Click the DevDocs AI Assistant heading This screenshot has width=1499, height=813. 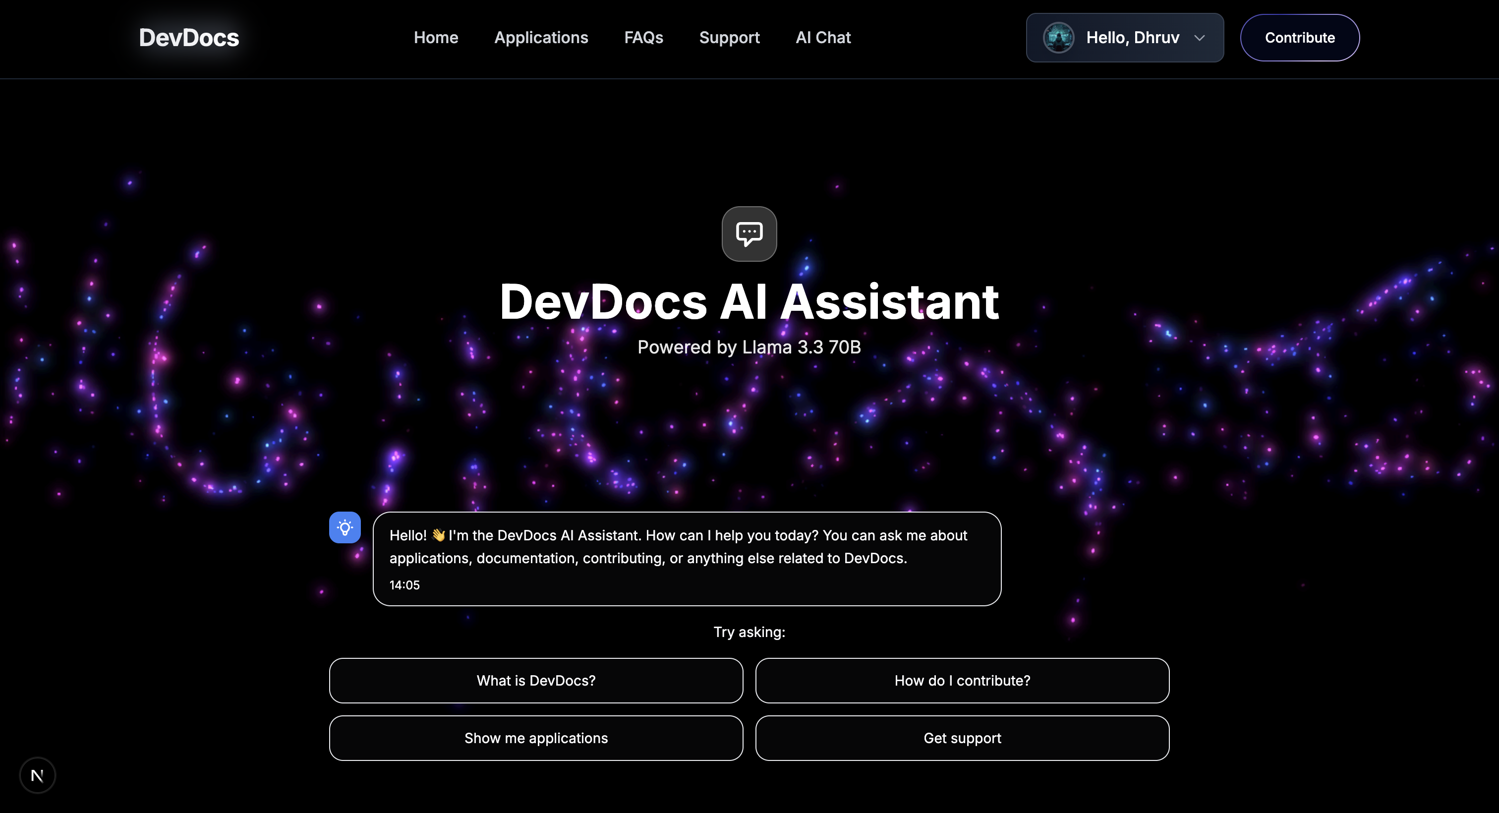pos(749,302)
